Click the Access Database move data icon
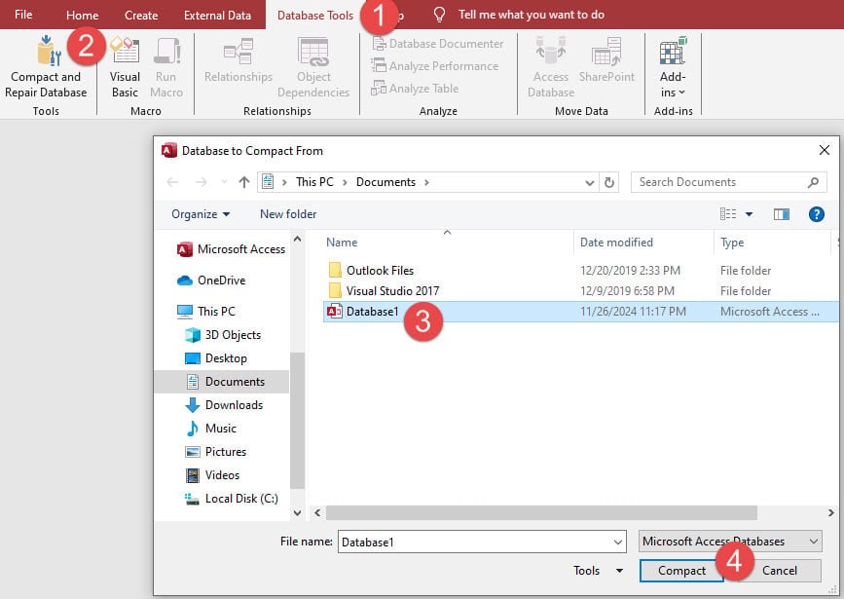844x599 pixels. 550,63
